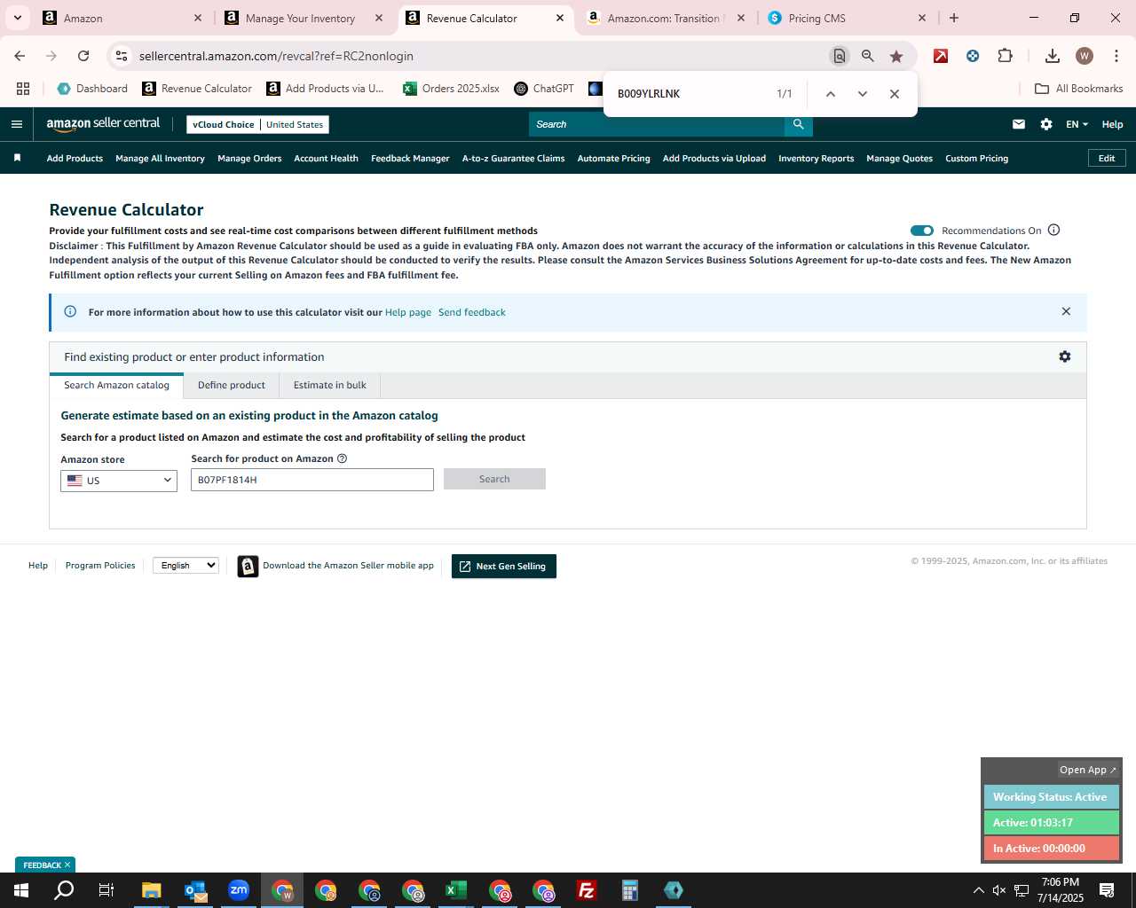Open Chrome three-dot menu
The image size is (1136, 908).
click(x=1116, y=56)
